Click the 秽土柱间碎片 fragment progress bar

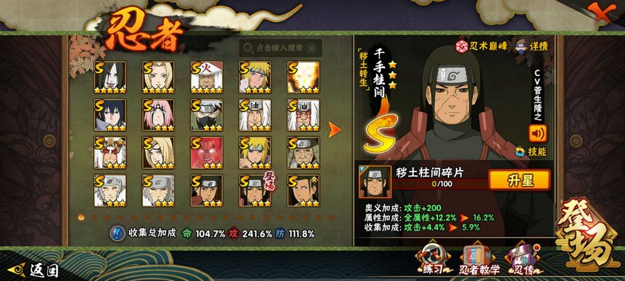[x=440, y=184]
